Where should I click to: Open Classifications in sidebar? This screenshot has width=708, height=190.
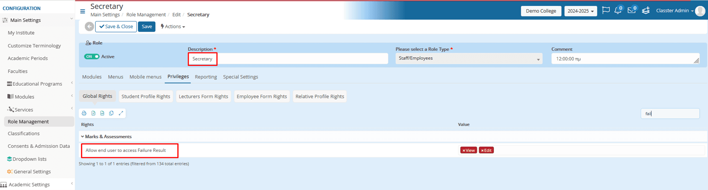[x=23, y=133]
